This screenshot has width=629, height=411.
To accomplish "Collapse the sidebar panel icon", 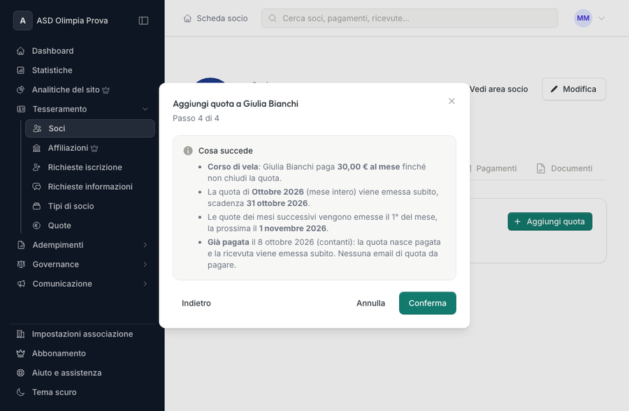I will [x=143, y=20].
